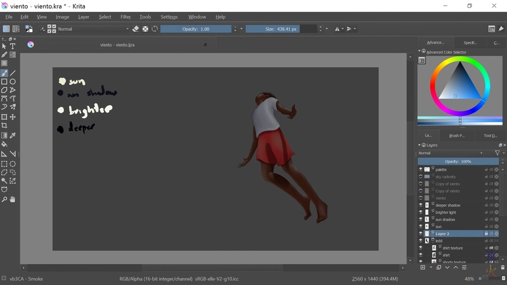Screen dimensions: 507x285
Task: Close the viento.kra document tab
Action: (205, 45)
